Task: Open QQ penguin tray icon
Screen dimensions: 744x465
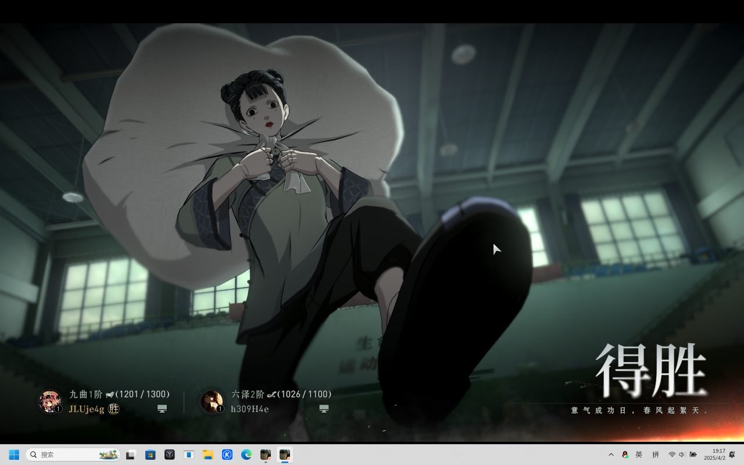Action: pos(625,455)
